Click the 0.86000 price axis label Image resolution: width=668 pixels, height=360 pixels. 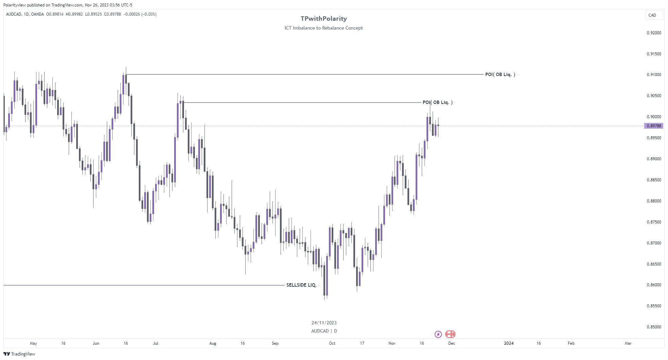pyautogui.click(x=654, y=285)
